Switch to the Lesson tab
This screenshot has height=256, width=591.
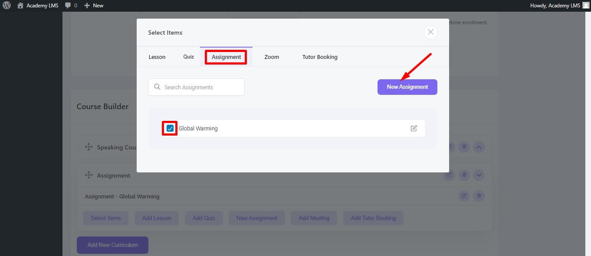pos(157,57)
